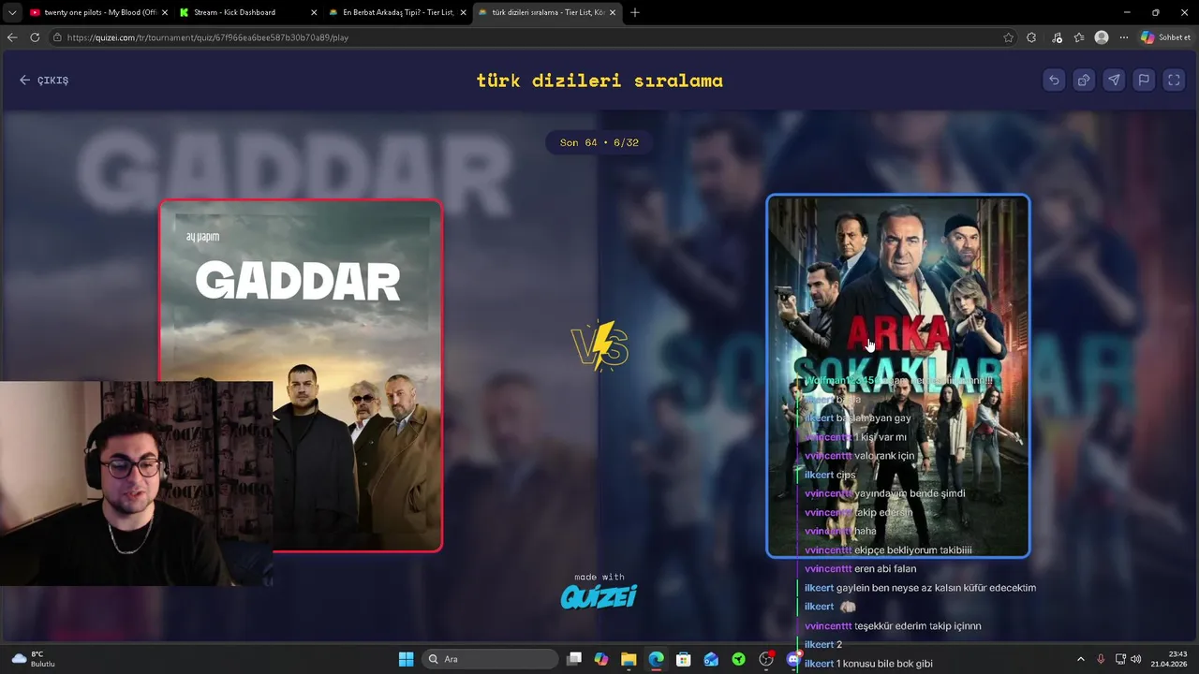This screenshot has width=1199, height=674.
Task: Close the En Berbat Arkadaş Tipi tab
Action: tap(463, 12)
